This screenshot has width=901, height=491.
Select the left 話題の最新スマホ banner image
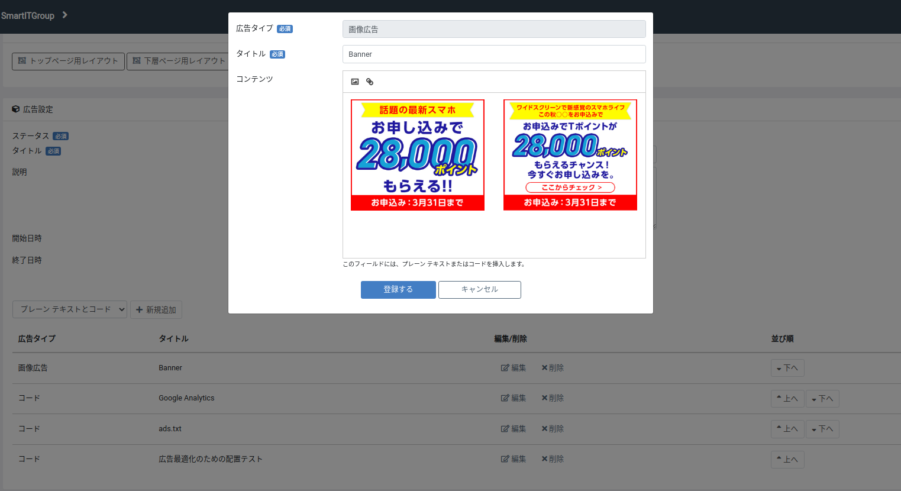click(x=418, y=155)
